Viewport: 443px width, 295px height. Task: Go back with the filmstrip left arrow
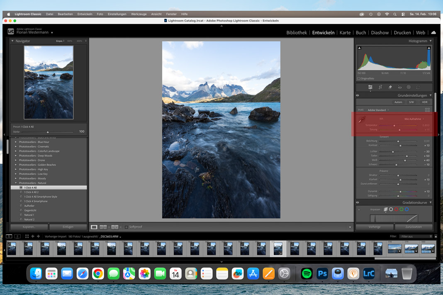coord(33,236)
